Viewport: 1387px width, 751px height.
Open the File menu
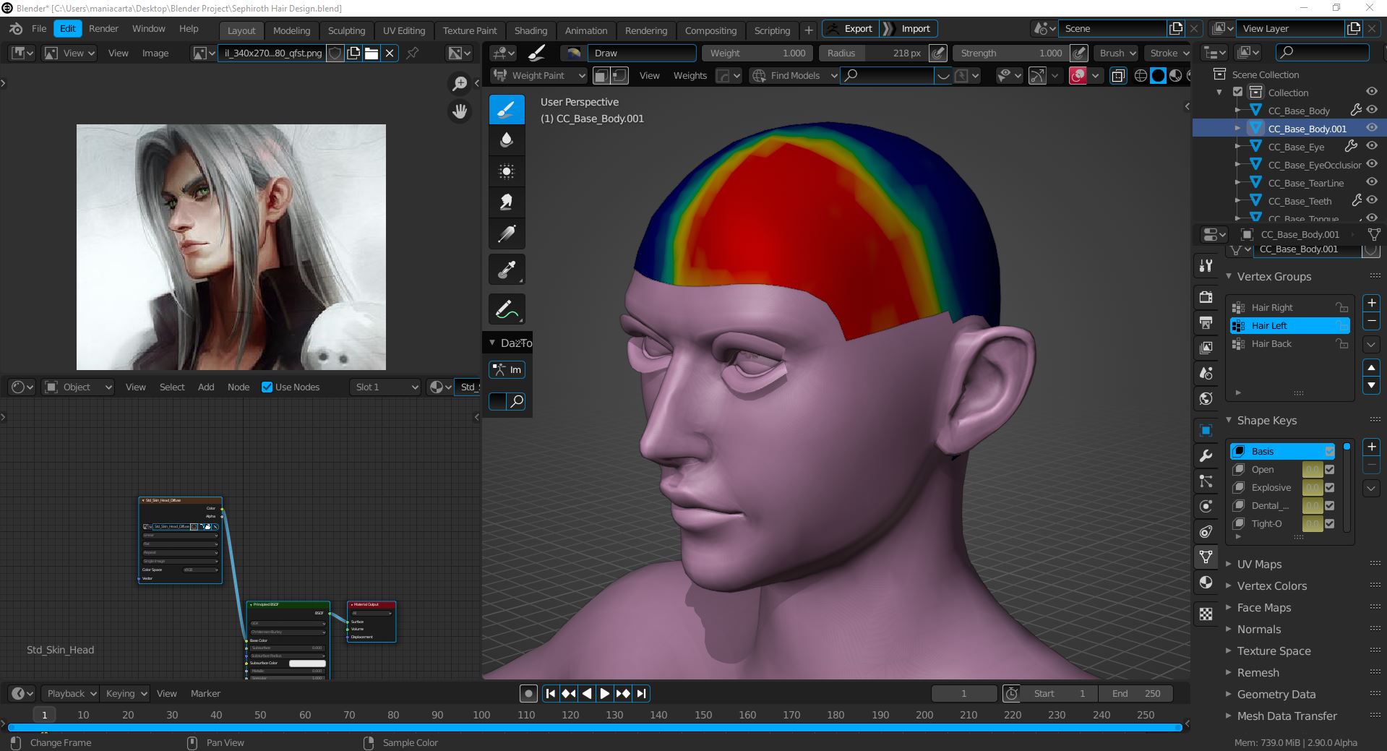coord(39,28)
